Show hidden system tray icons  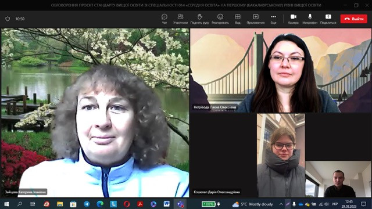(281, 204)
